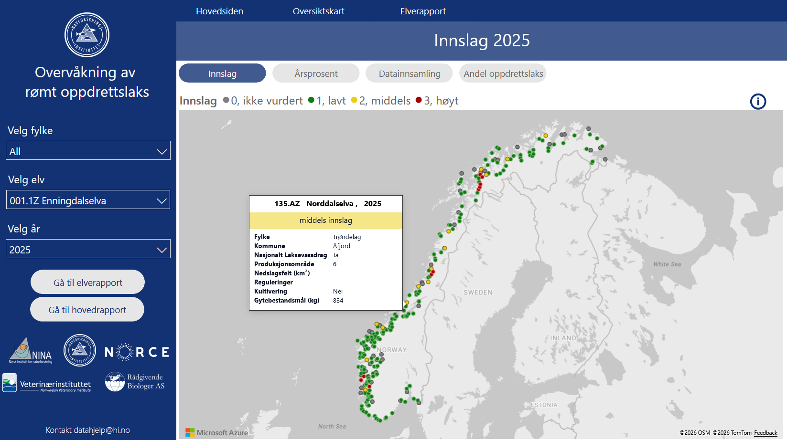Click the 'middels innslag' yellow banner in tooltip
This screenshot has width=787, height=440.
tap(326, 220)
